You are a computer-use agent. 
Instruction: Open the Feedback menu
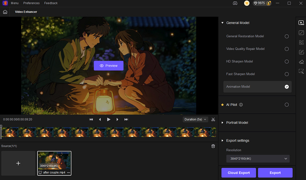pos(51,3)
